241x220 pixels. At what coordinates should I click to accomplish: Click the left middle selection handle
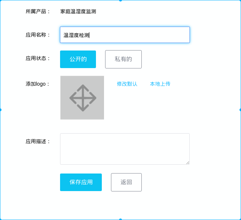[x=0, y=110]
